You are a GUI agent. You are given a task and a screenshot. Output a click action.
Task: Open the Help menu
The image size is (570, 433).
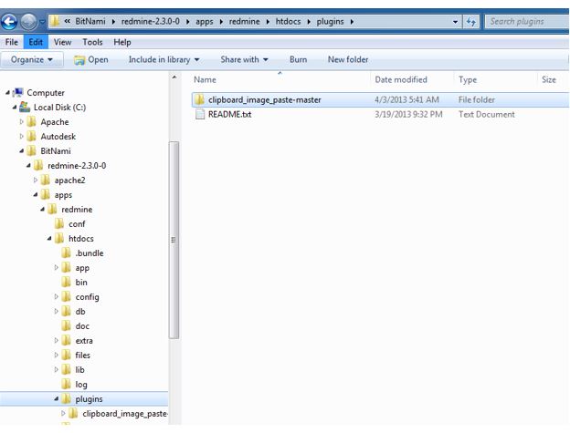pyautogui.click(x=122, y=42)
